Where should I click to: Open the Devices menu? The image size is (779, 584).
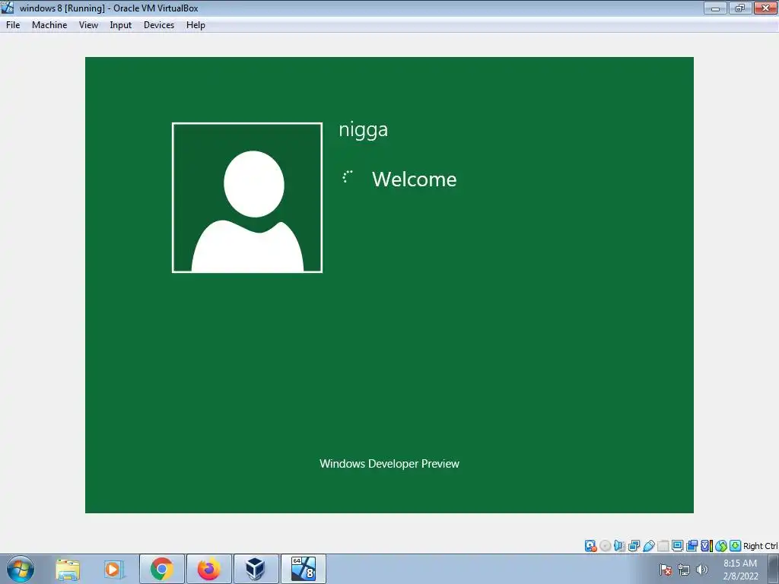pyautogui.click(x=159, y=25)
